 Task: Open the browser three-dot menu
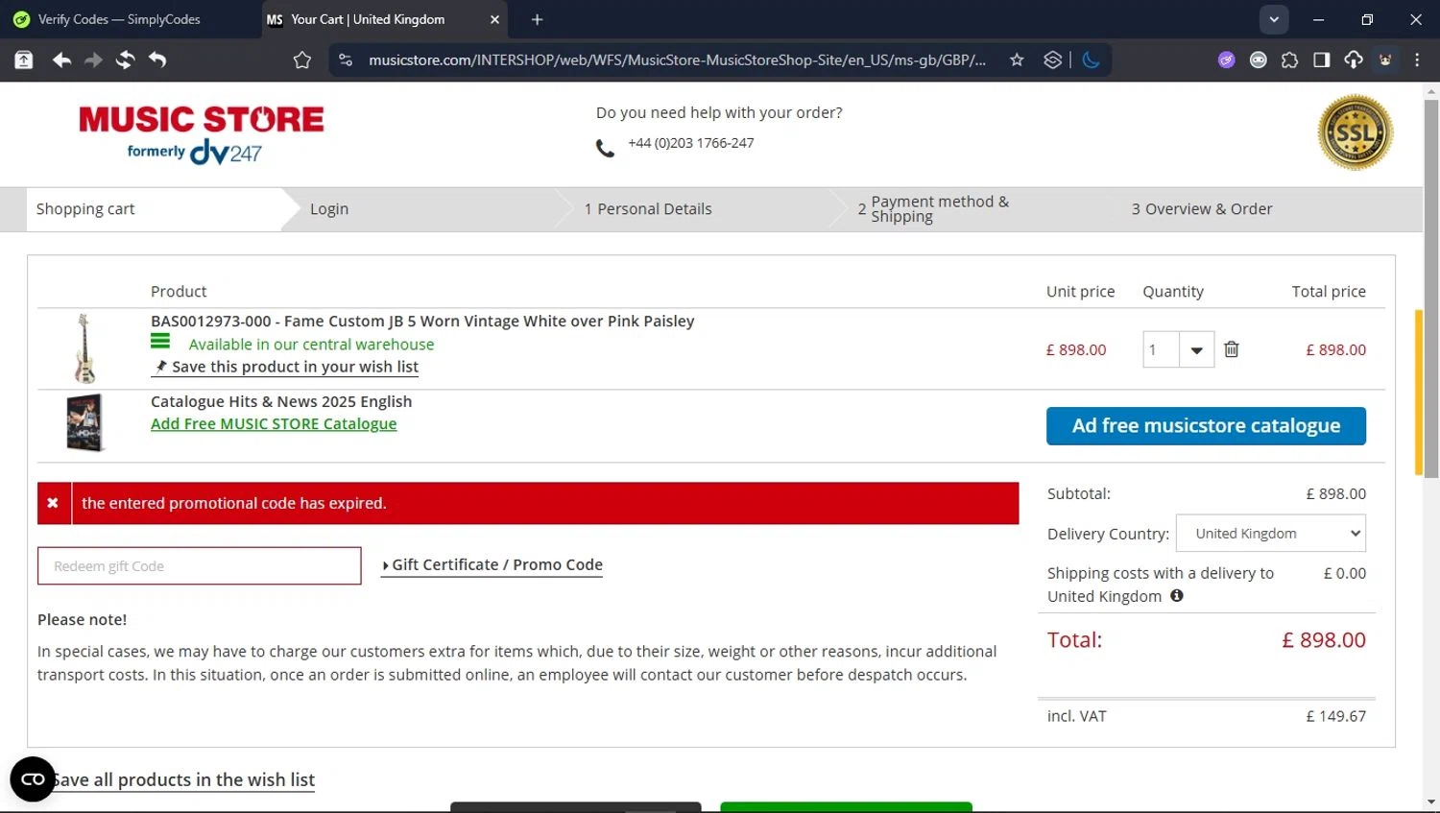pyautogui.click(x=1417, y=60)
